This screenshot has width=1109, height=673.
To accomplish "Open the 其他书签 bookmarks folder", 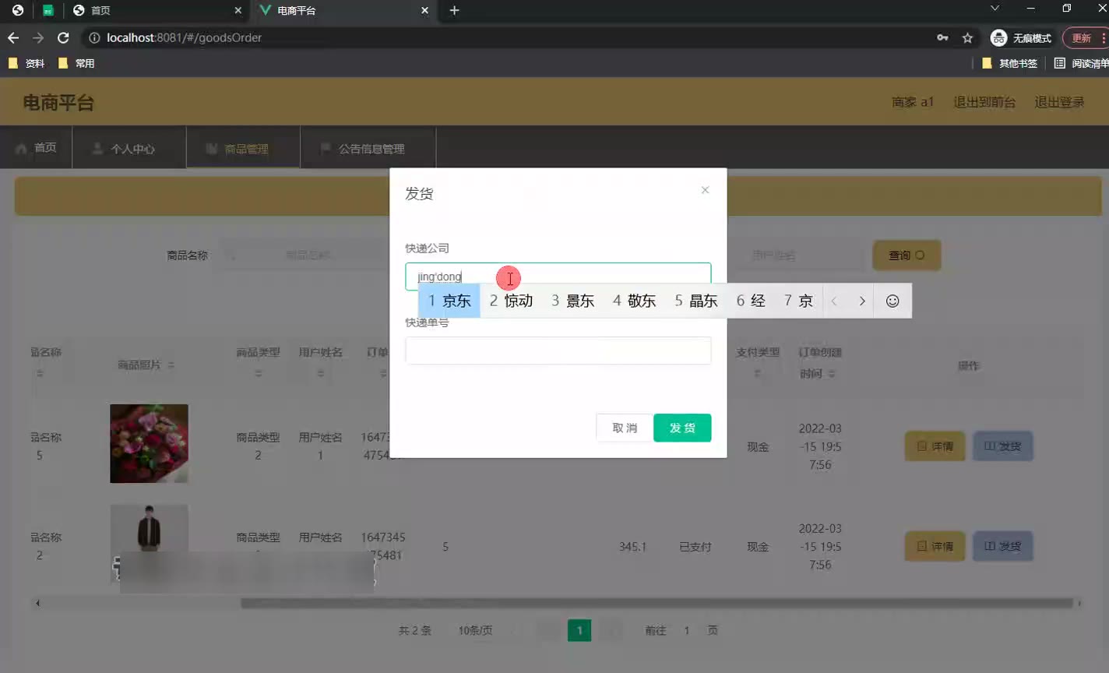I will (1010, 63).
